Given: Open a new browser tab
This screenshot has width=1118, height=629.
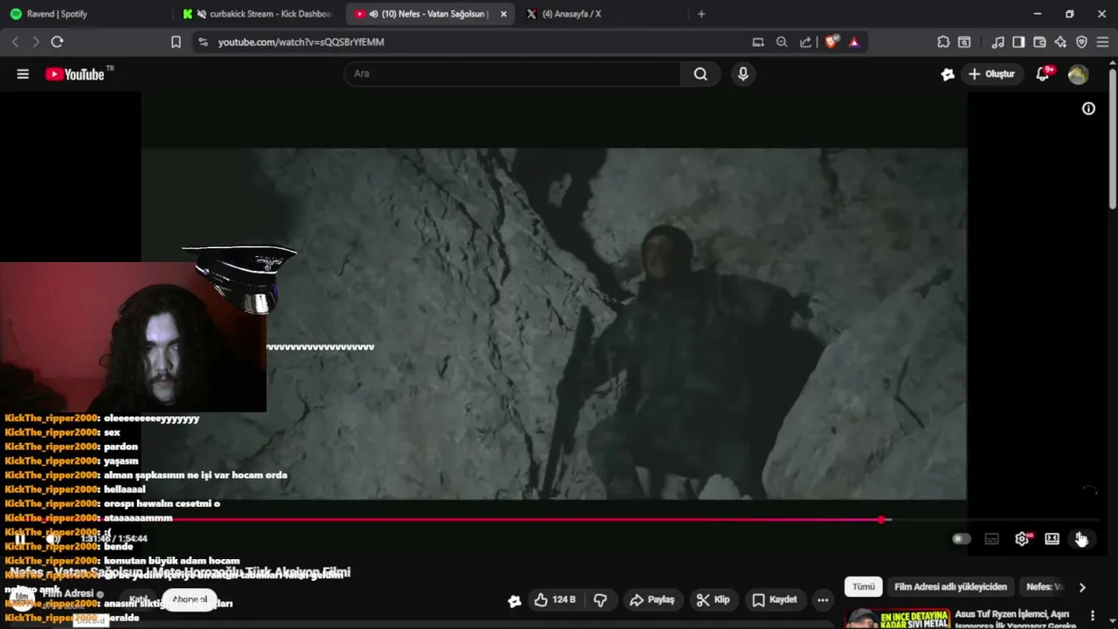Looking at the screenshot, I should click(700, 14).
